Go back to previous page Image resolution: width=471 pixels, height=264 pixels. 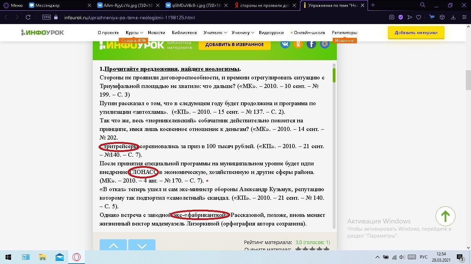coord(6,17)
